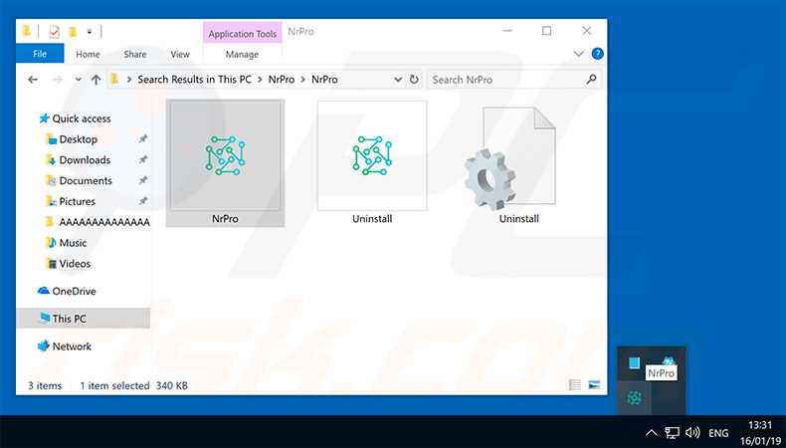Select This PC in the sidebar
The height and width of the screenshot is (448, 786).
pos(84,319)
